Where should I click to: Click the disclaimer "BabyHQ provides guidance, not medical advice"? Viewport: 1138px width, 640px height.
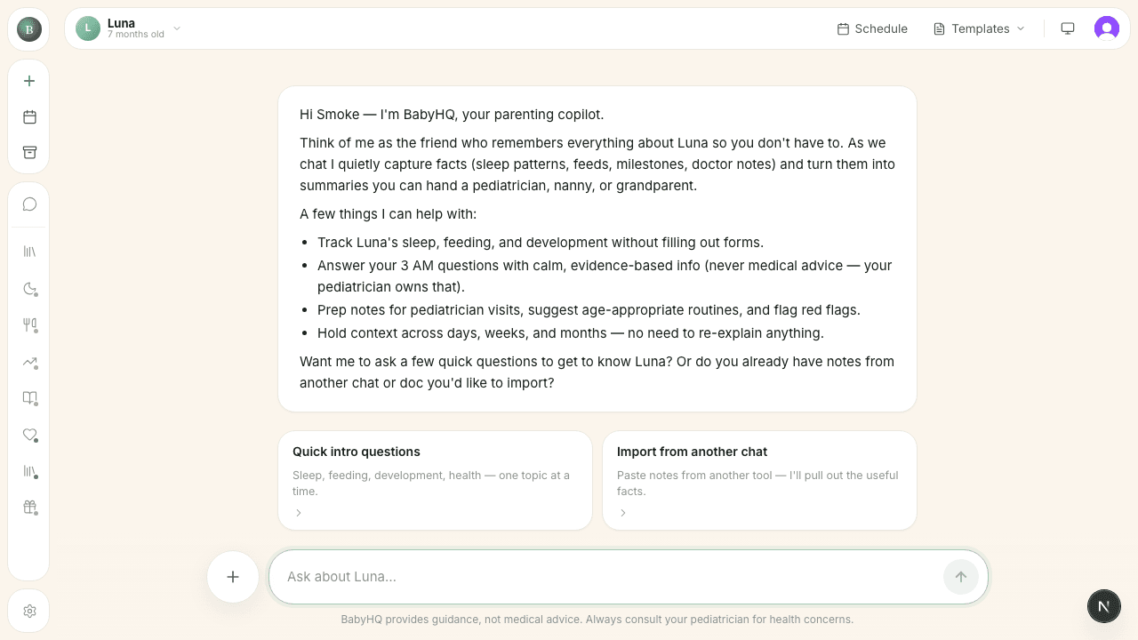597,620
